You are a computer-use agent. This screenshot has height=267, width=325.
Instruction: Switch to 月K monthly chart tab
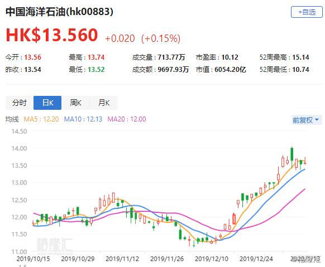104,103
